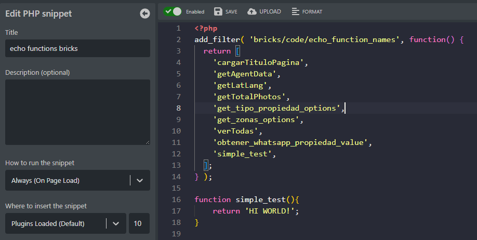Click the <?php opening tag

(x=206, y=28)
